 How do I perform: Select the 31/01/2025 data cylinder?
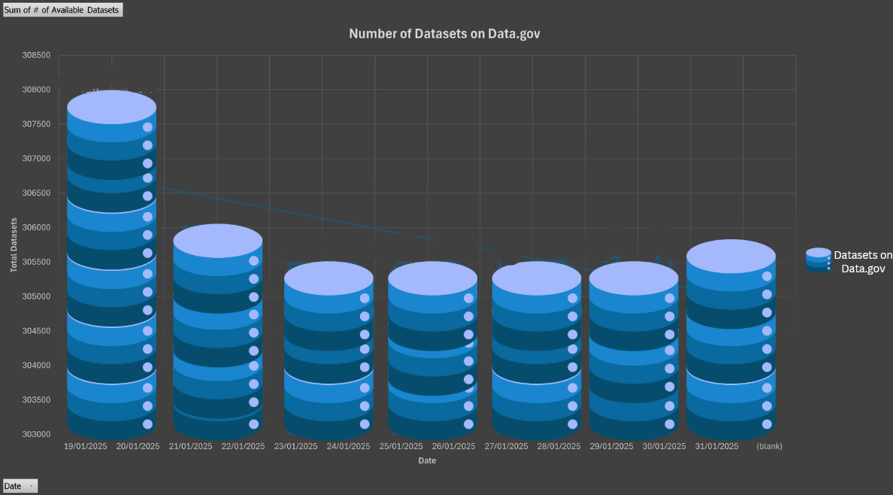731,339
